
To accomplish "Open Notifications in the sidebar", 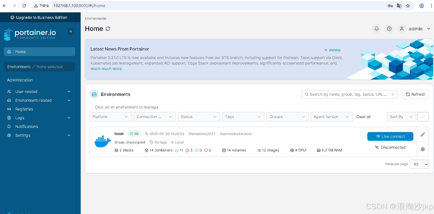I will (x=40, y=127).
